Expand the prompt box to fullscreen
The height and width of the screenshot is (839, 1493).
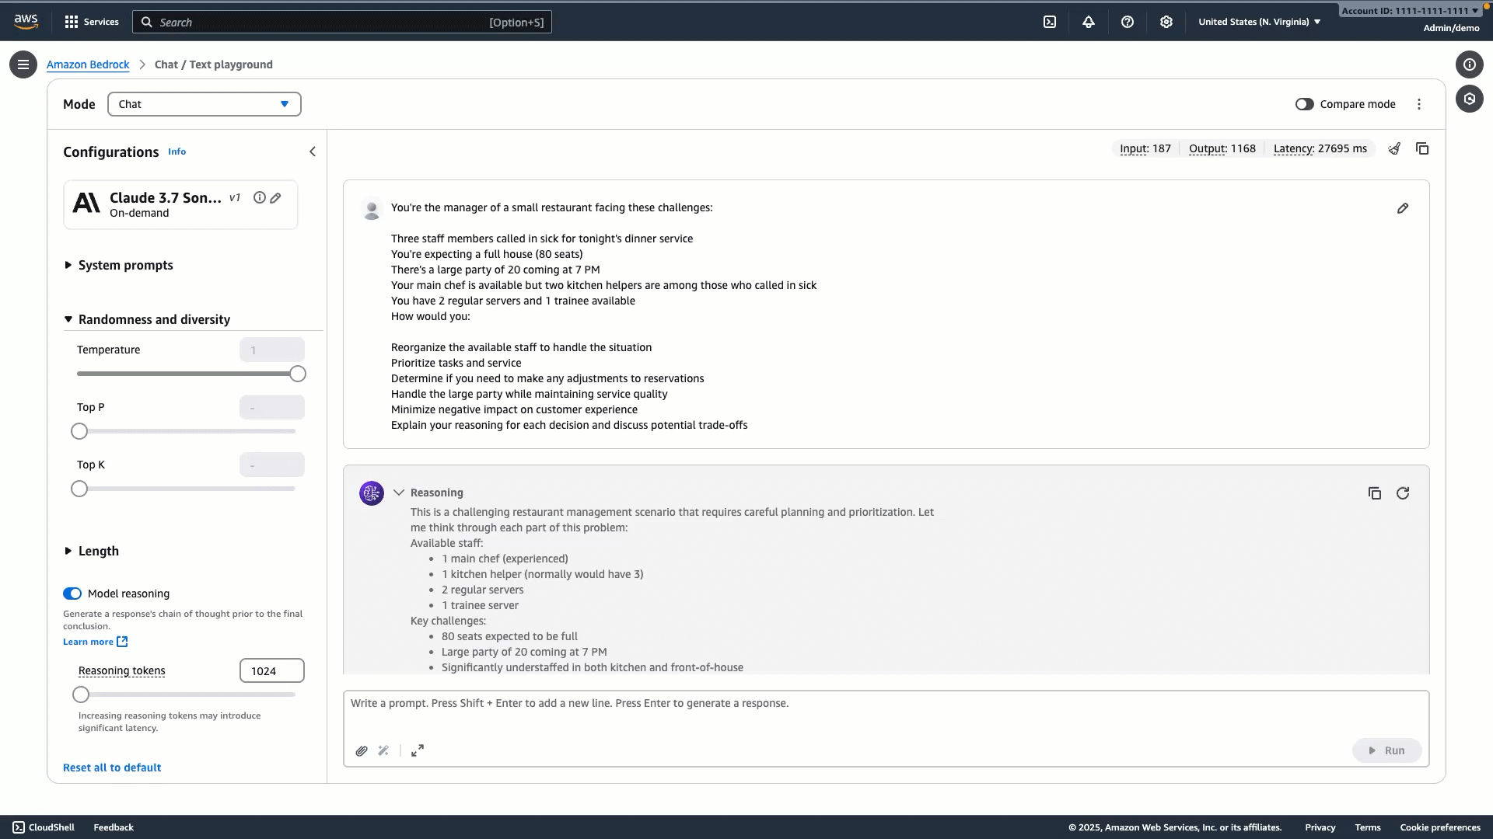coord(417,750)
